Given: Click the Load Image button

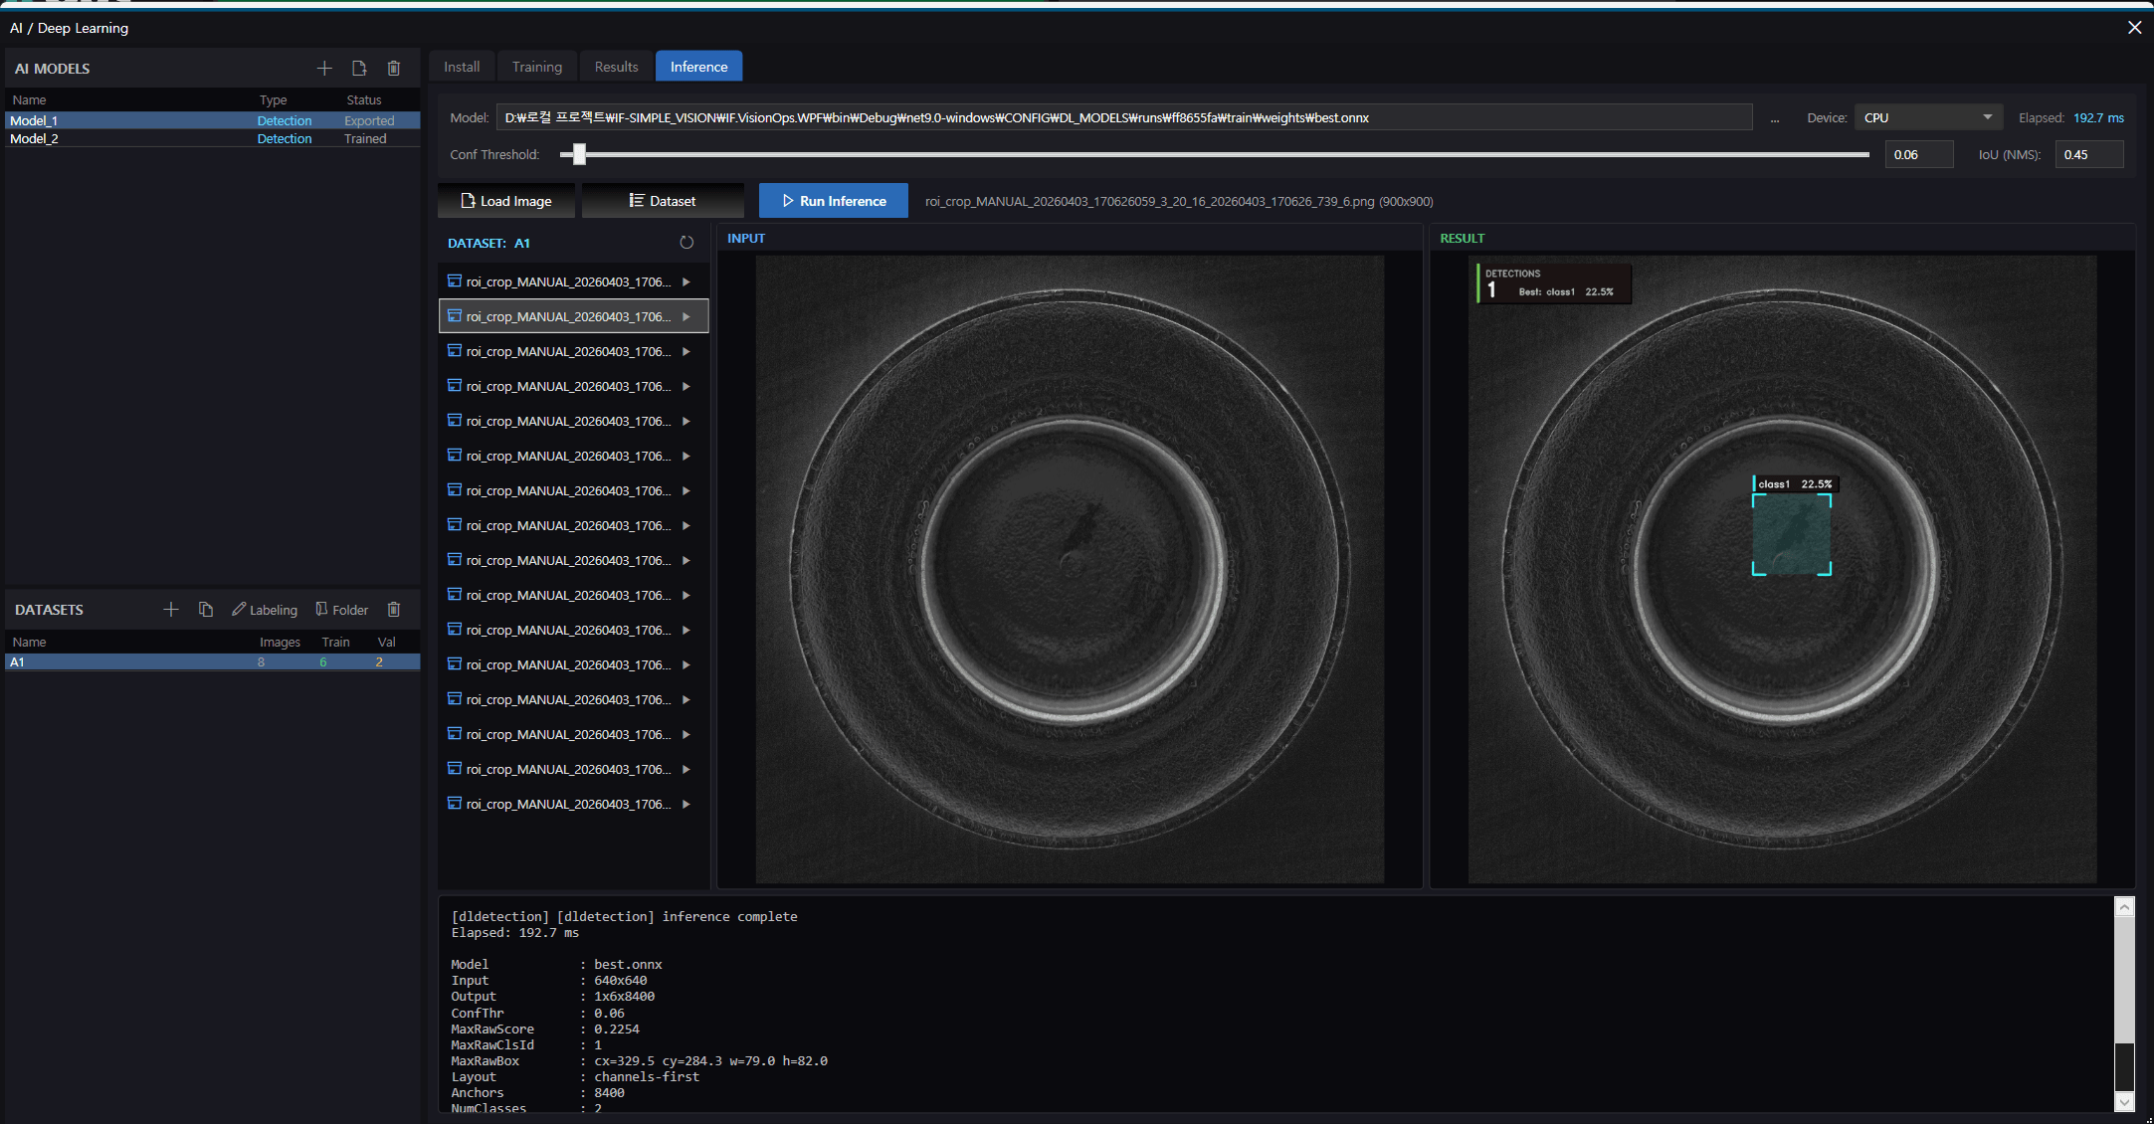Looking at the screenshot, I should click(x=506, y=201).
